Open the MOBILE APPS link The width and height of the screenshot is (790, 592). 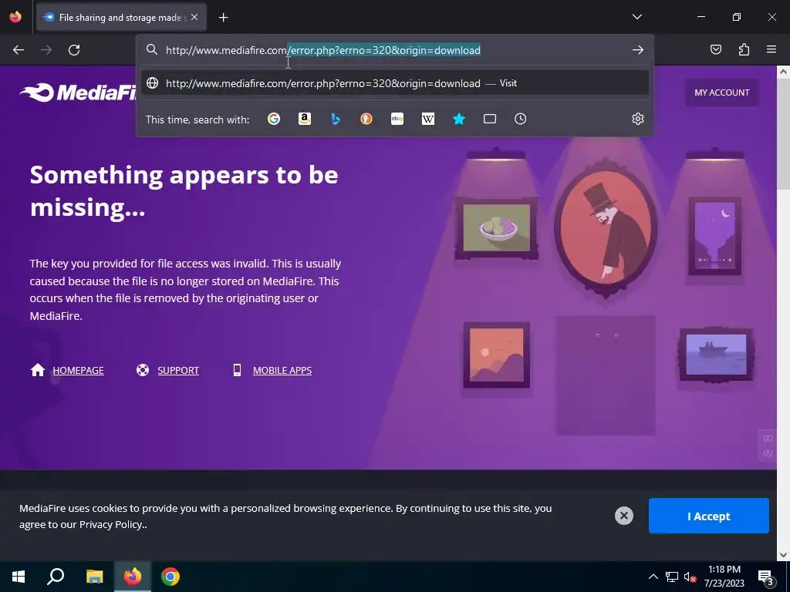(282, 371)
